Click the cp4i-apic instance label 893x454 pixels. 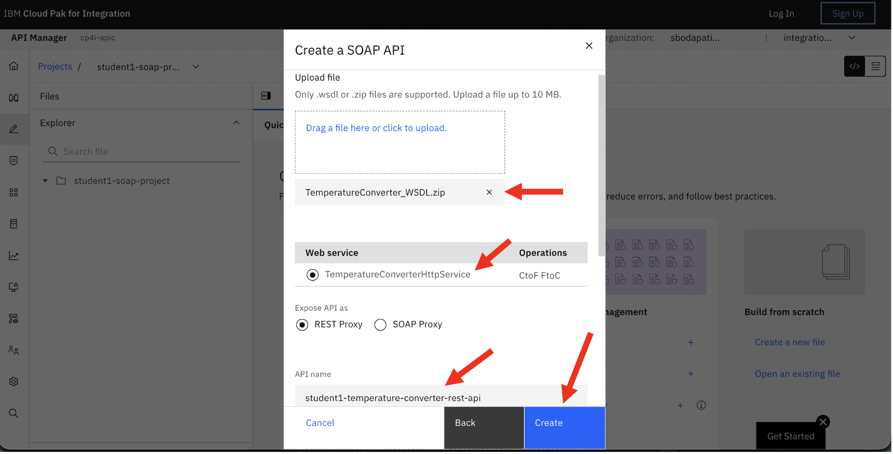[98, 38]
